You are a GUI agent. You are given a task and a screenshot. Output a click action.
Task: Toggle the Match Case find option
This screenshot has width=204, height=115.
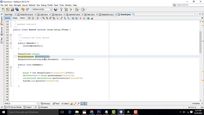coord(71,103)
